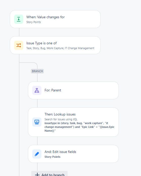Open the Issue Type is one of condition
This screenshot has width=141, height=176.
55,45
